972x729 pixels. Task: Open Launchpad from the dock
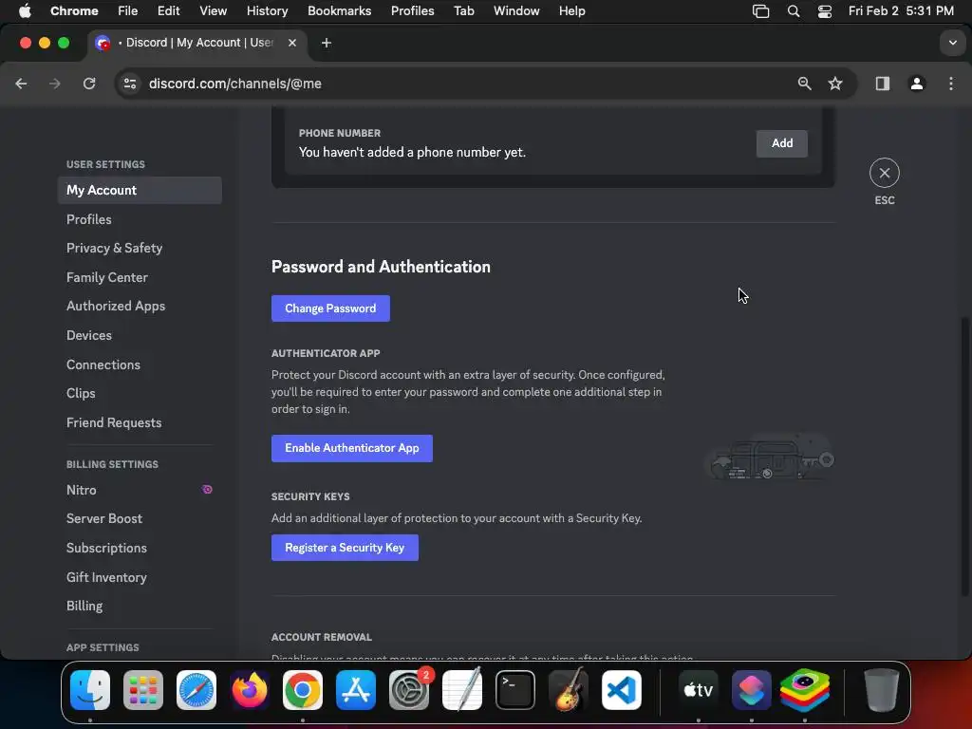click(x=143, y=690)
